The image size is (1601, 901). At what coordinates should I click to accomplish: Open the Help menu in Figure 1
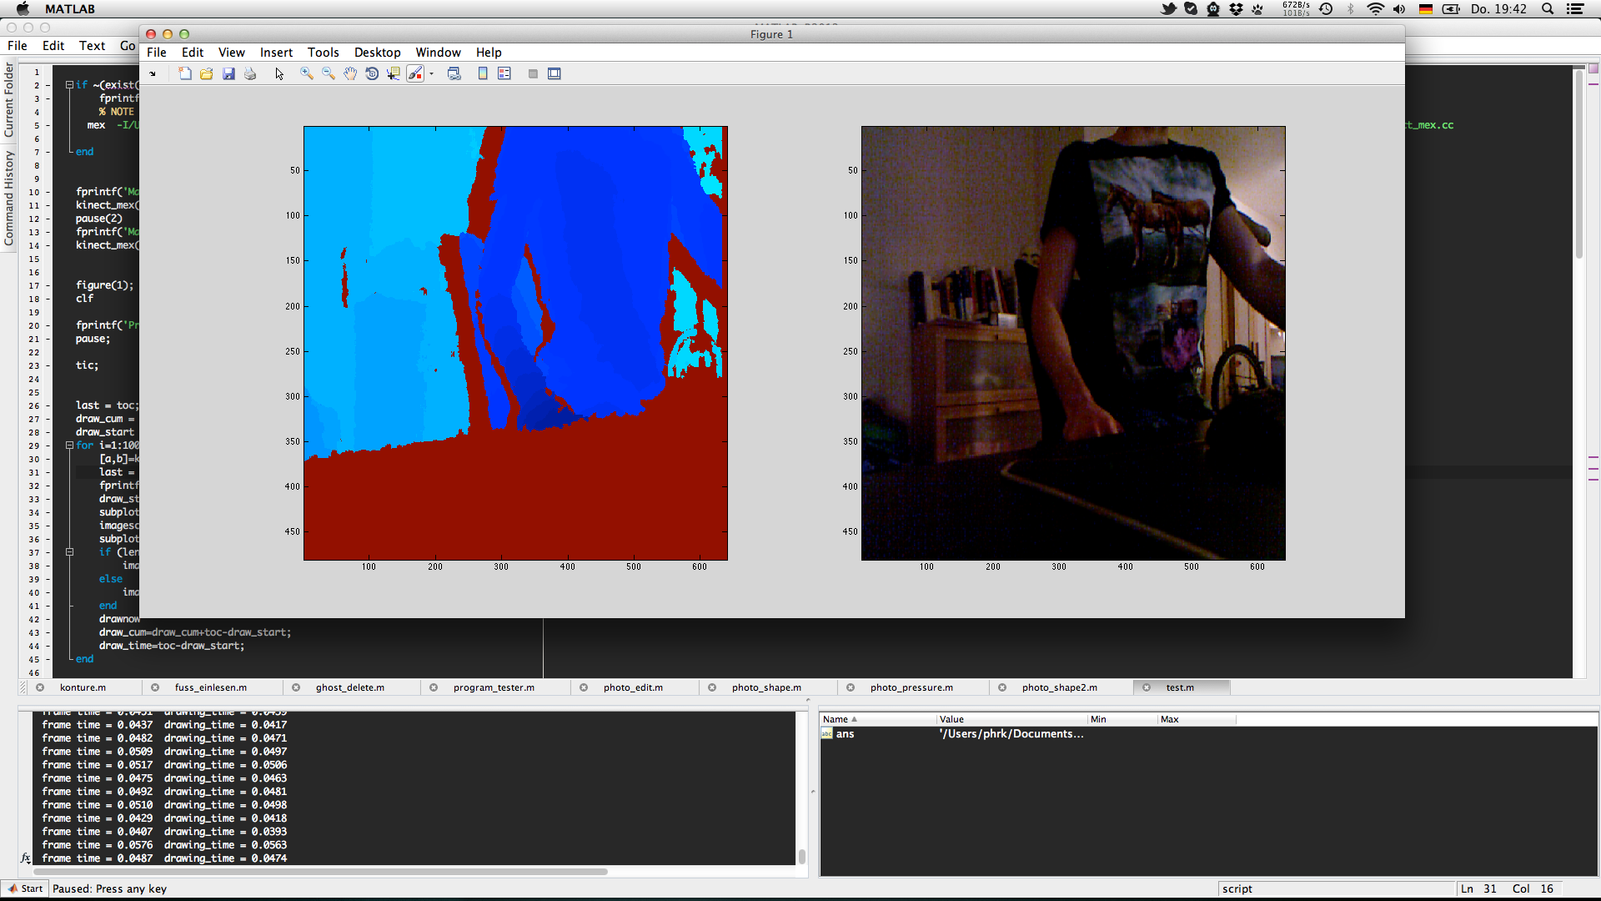[x=489, y=52]
